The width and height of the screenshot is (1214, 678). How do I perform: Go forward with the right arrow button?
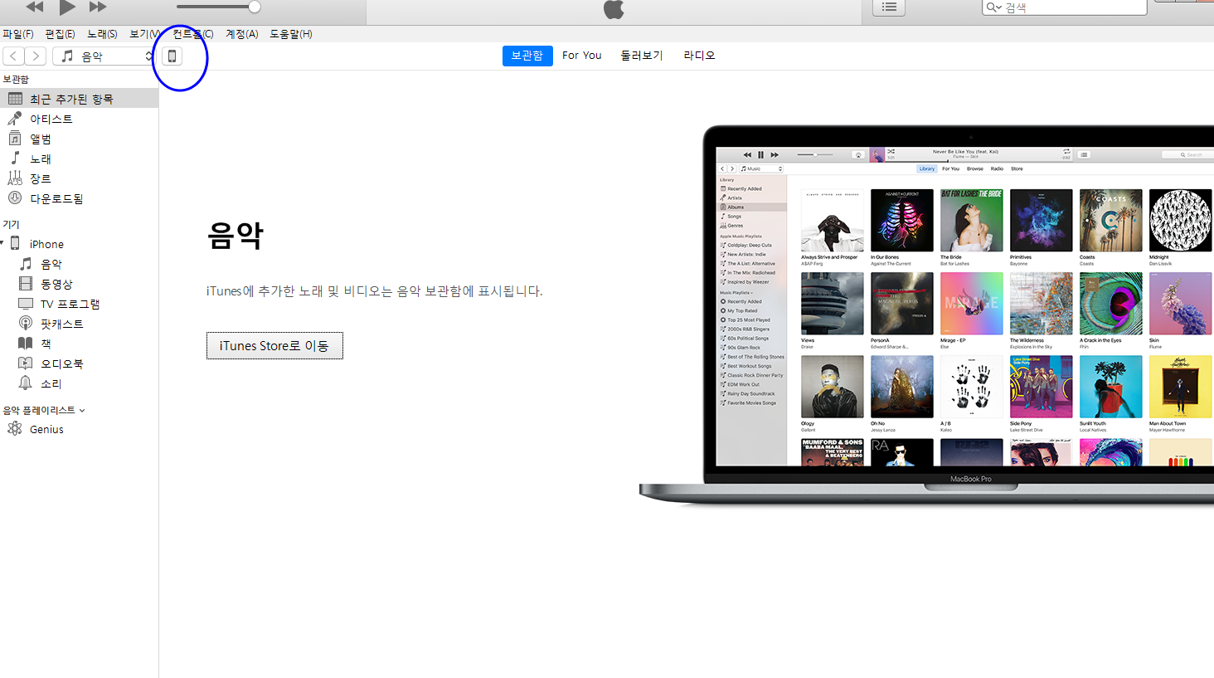coord(36,56)
